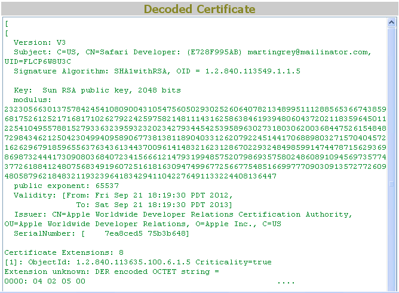Click modulus line starting with 2254104955
The image size is (399, 293).
coord(195,128)
